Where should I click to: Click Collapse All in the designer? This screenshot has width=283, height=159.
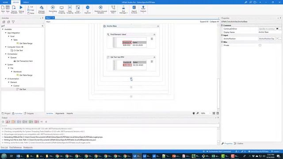(214, 22)
